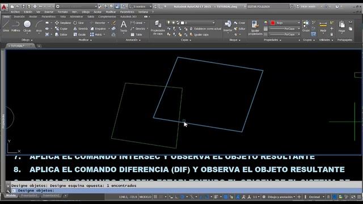
Task: Click Igualar propiedades tool
Action: [255, 28]
